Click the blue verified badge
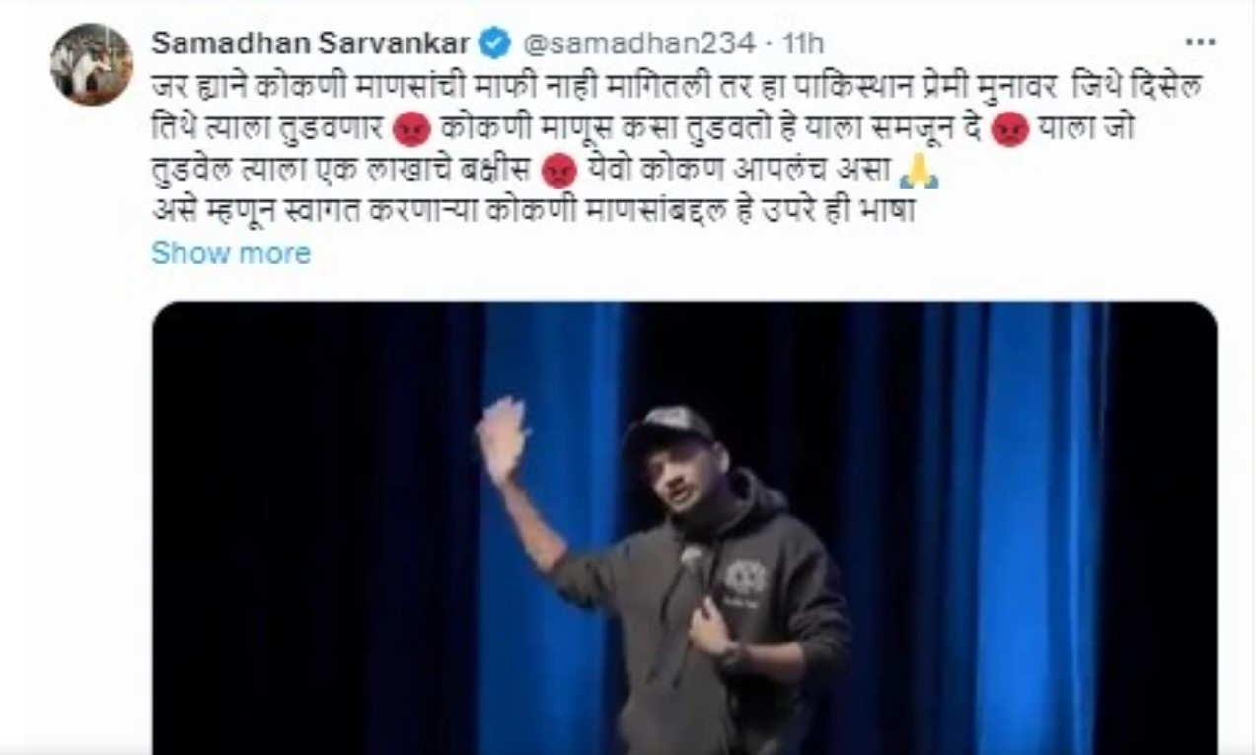Image resolution: width=1256 pixels, height=755 pixels. (x=494, y=42)
